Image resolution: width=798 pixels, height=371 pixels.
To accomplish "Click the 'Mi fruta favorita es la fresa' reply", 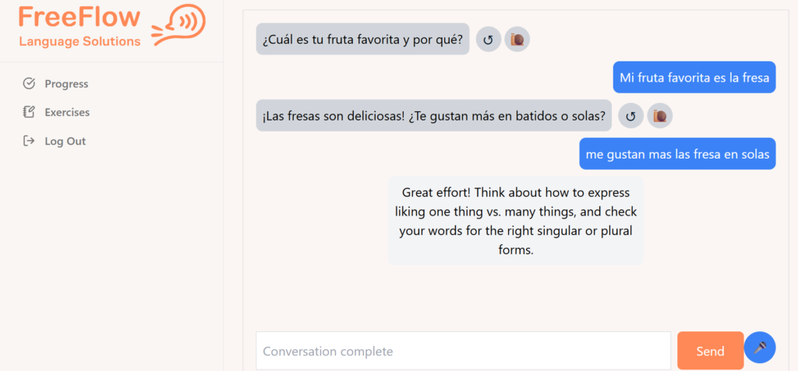I will (694, 77).
